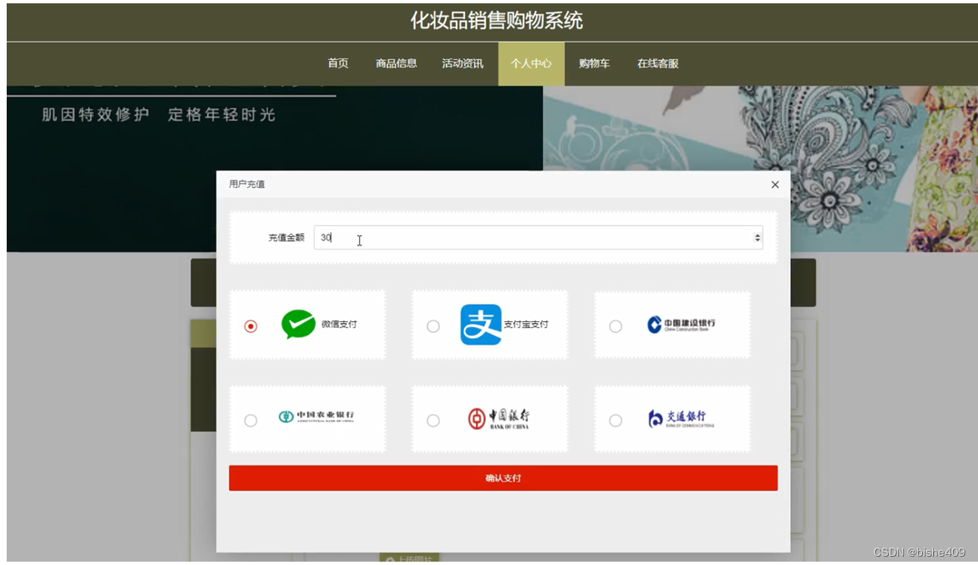
Task: Open the 在线客服 nav item
Action: pos(657,63)
